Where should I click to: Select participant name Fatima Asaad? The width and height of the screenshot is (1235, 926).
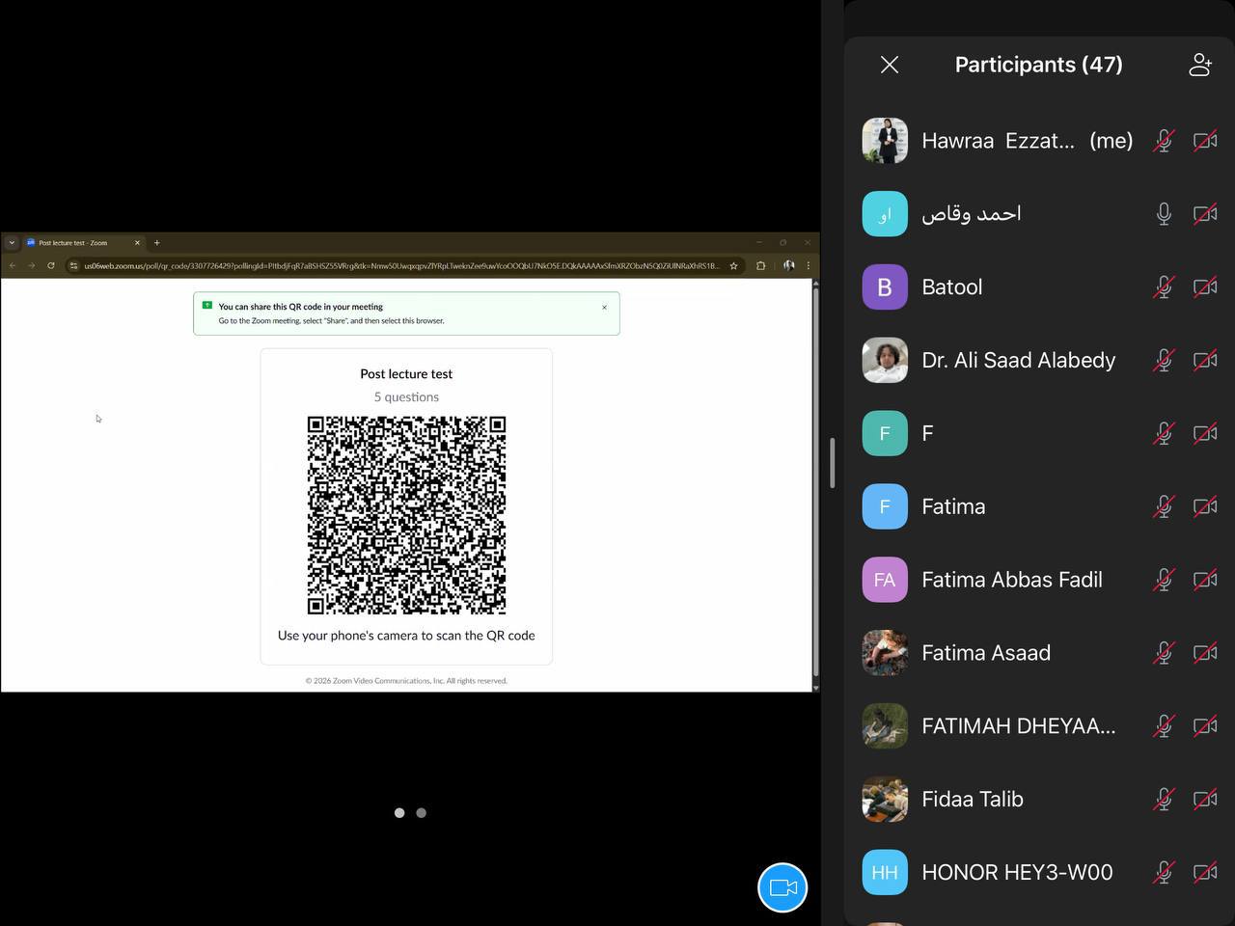(986, 653)
